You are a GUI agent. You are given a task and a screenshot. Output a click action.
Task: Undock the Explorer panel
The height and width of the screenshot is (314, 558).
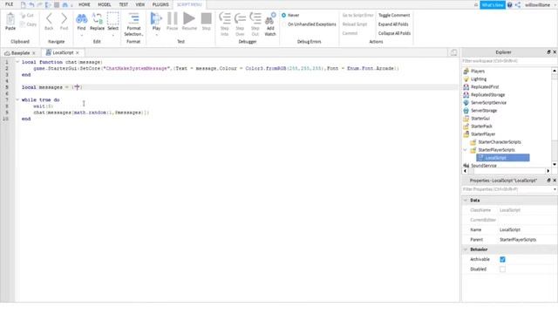tap(548, 52)
